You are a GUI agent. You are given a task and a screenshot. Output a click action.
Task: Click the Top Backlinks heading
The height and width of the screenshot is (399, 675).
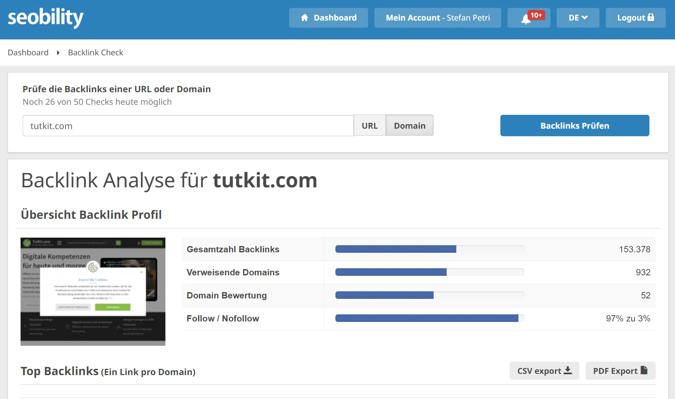point(108,371)
